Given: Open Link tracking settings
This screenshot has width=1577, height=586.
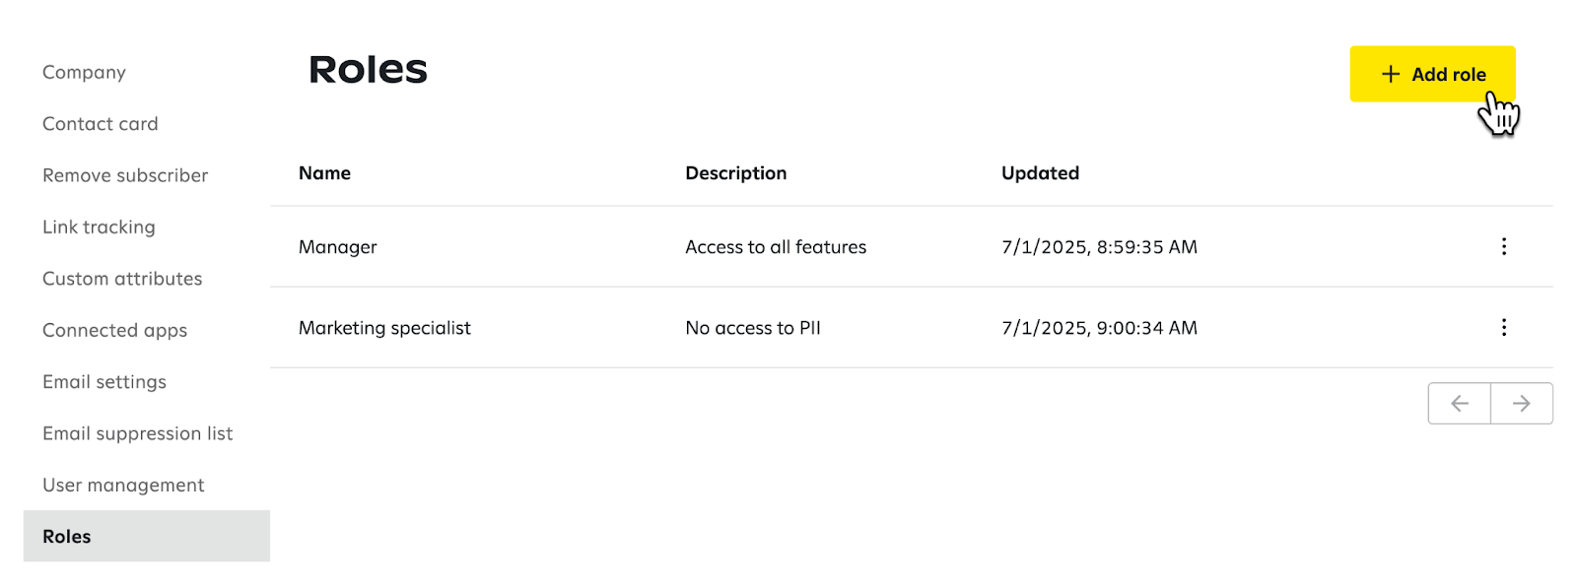Looking at the screenshot, I should (x=99, y=227).
